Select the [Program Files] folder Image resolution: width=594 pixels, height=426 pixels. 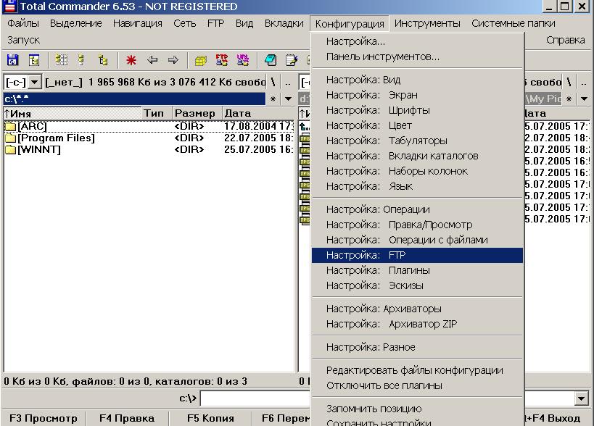pos(56,138)
